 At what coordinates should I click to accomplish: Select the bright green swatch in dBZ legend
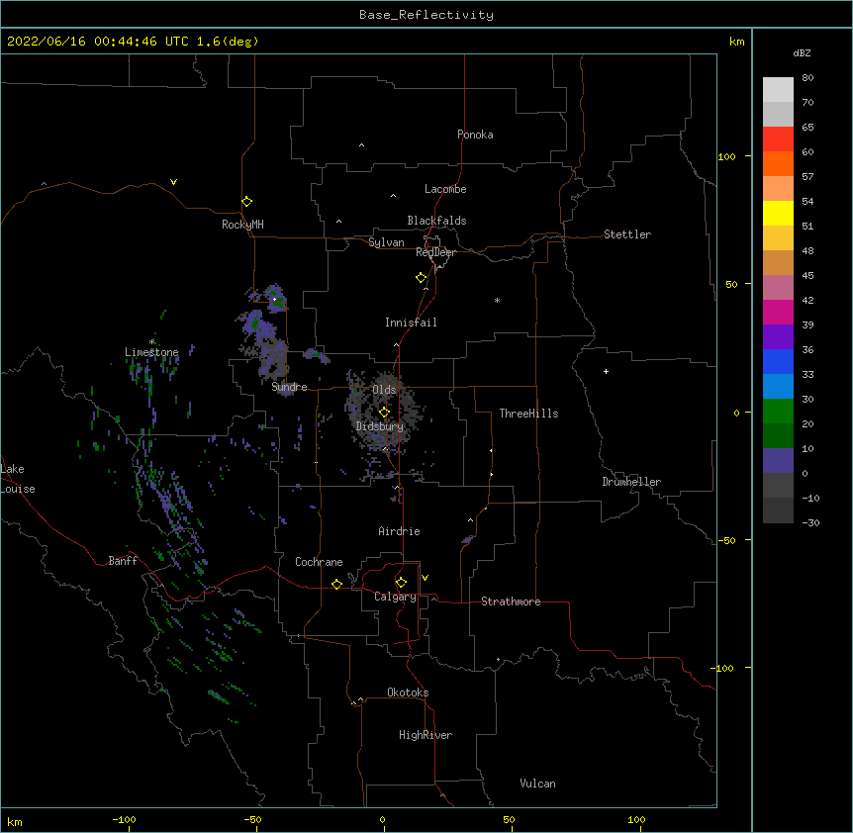click(x=778, y=412)
